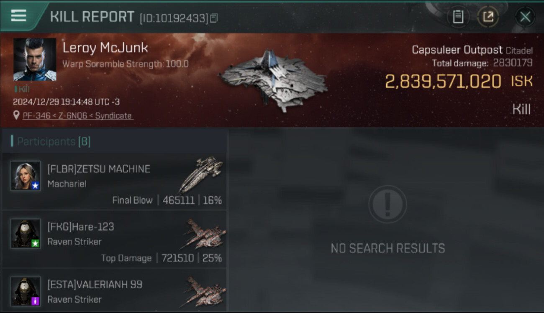Open the hamburger menu icon
Image resolution: width=544 pixels, height=313 pixels.
(18, 16)
